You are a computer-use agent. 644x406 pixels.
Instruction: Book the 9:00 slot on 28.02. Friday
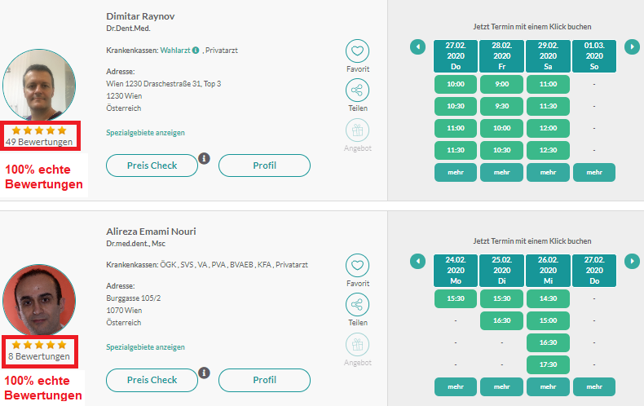pyautogui.click(x=502, y=84)
